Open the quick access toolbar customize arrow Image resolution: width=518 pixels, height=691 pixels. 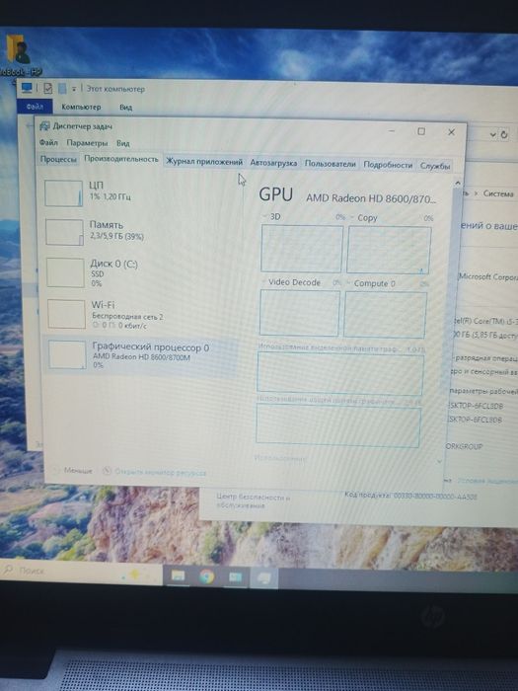tap(74, 89)
